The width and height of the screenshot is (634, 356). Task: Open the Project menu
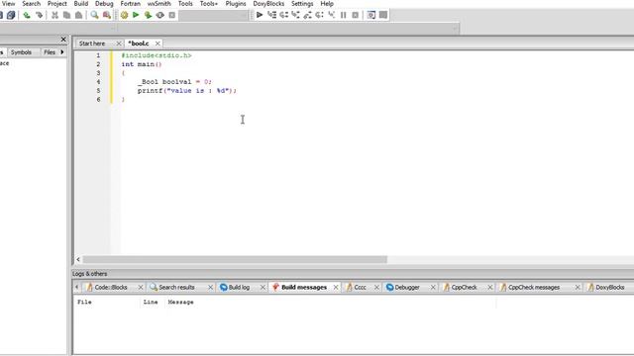57,3
